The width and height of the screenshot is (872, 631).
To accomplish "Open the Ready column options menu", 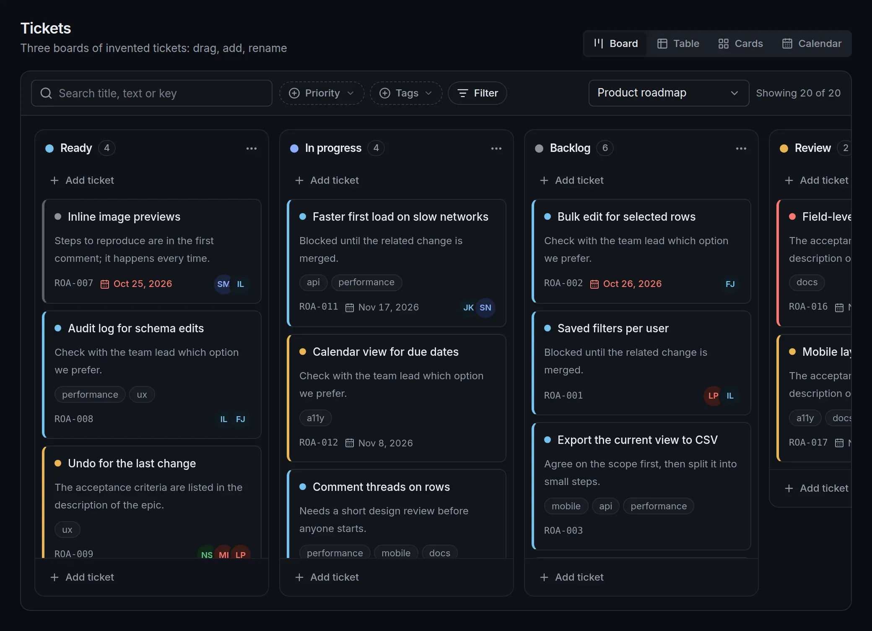I will pos(252,149).
